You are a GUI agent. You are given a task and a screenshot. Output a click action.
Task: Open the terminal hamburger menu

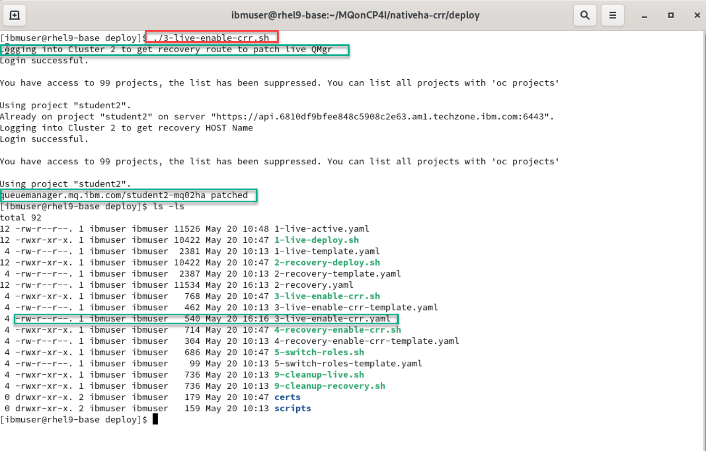[612, 15]
